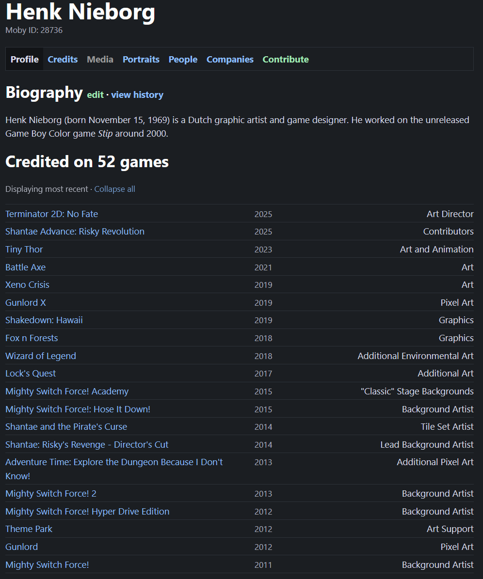Open Mighty Switch Force! 2 link

(51, 493)
